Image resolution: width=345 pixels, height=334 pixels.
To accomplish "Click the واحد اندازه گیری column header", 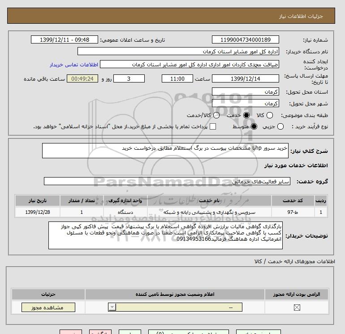I will pos(125,200).
